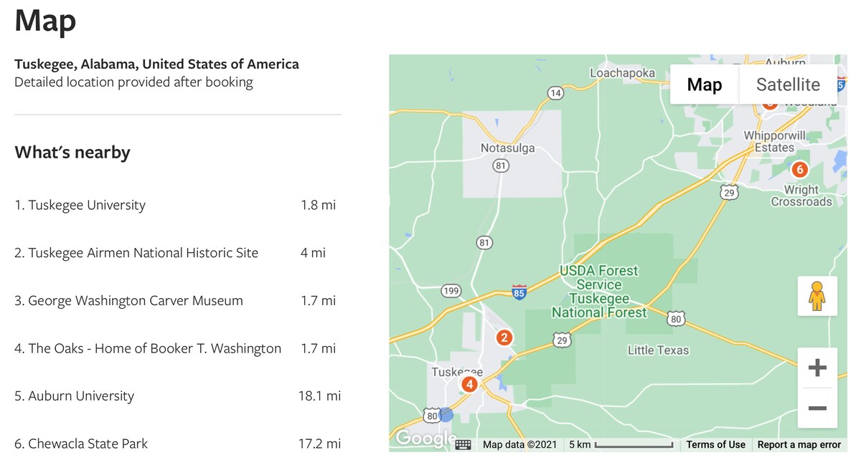
Task: Click orange map marker number 4
Action: 469,384
